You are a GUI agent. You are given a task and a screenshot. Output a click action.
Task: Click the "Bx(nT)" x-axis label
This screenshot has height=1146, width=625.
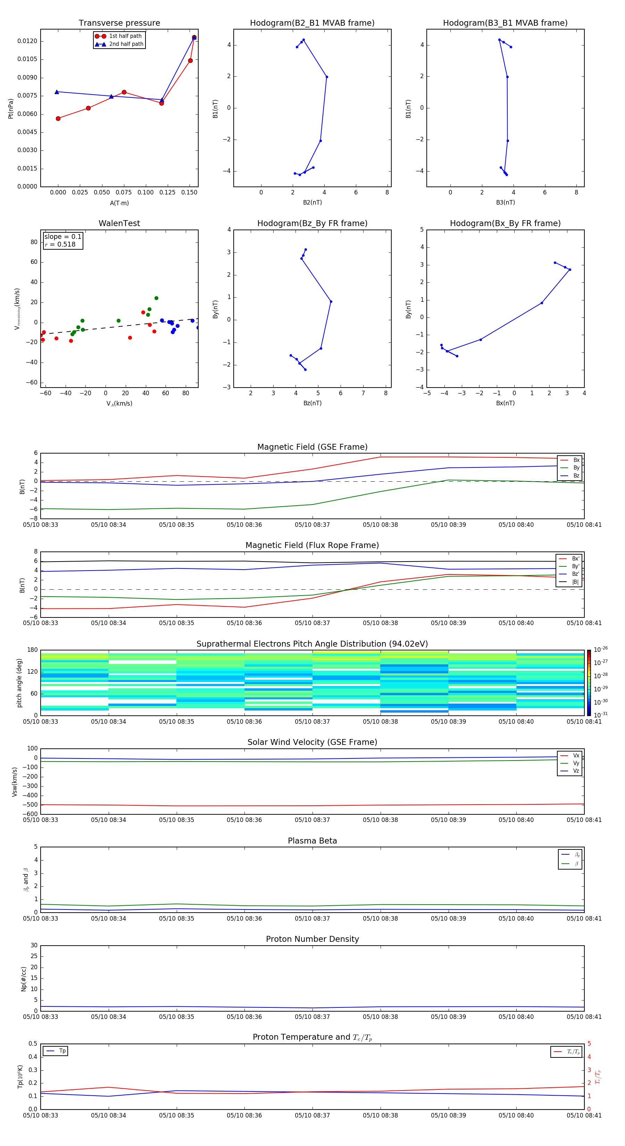pyautogui.click(x=505, y=403)
